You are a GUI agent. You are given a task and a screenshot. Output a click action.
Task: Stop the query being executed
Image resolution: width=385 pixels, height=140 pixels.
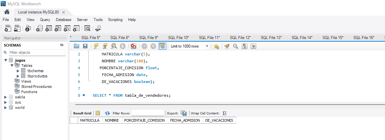(123, 46)
